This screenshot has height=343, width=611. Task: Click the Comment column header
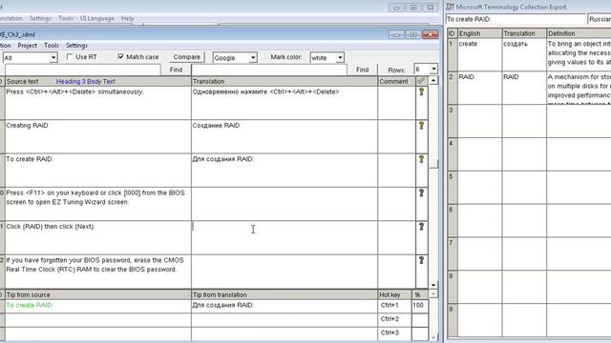coord(396,81)
